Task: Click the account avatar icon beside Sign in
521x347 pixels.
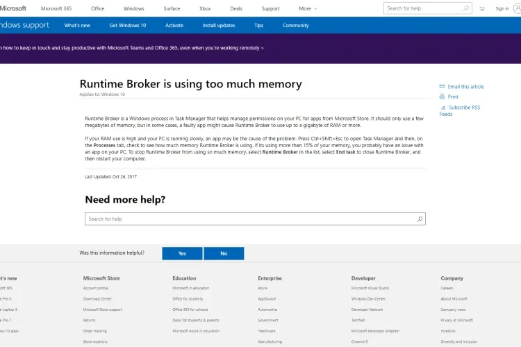Action: (x=518, y=8)
